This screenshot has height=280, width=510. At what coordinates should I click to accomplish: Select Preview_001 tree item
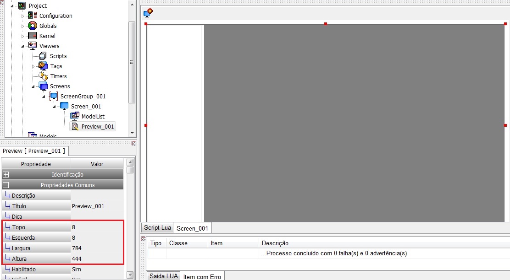coord(93,127)
